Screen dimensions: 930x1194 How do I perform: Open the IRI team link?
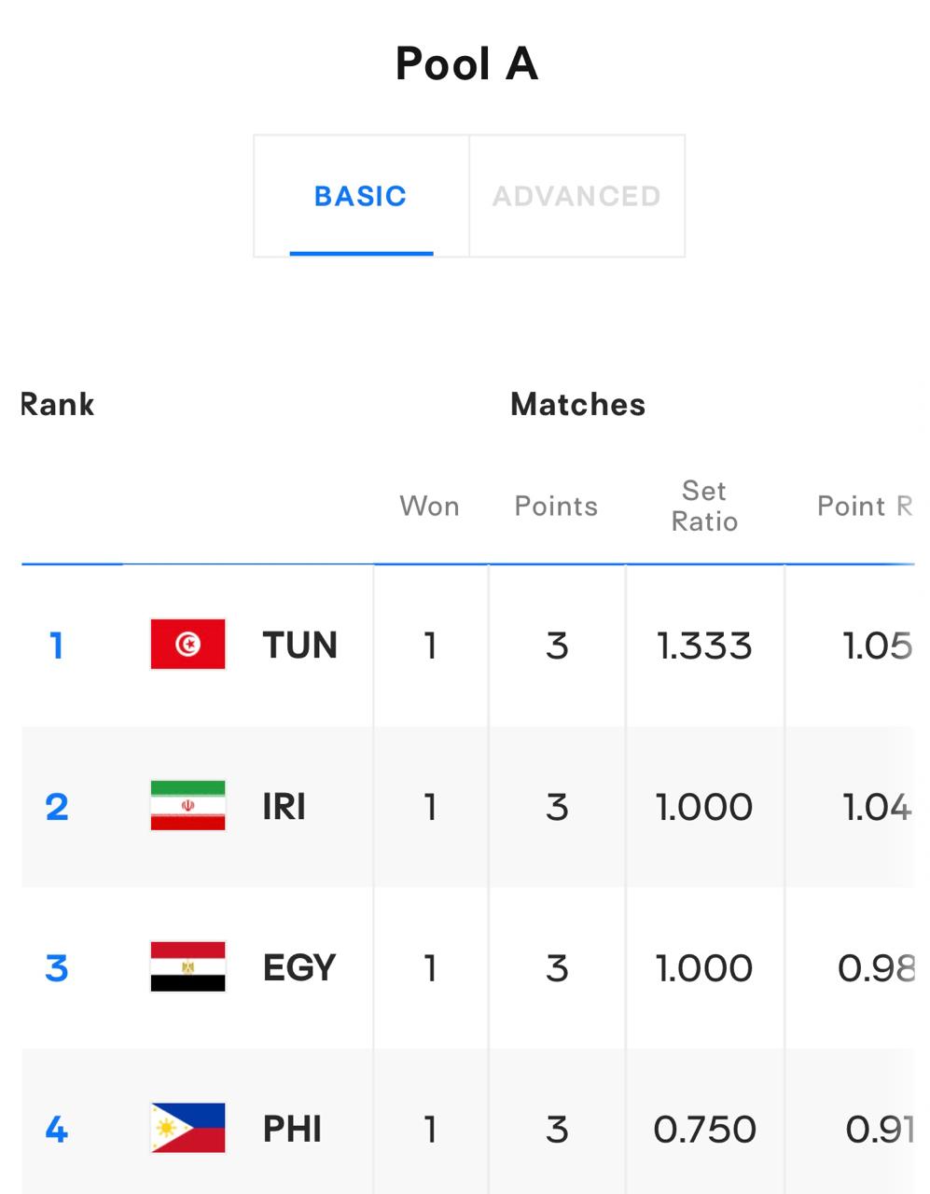point(284,806)
